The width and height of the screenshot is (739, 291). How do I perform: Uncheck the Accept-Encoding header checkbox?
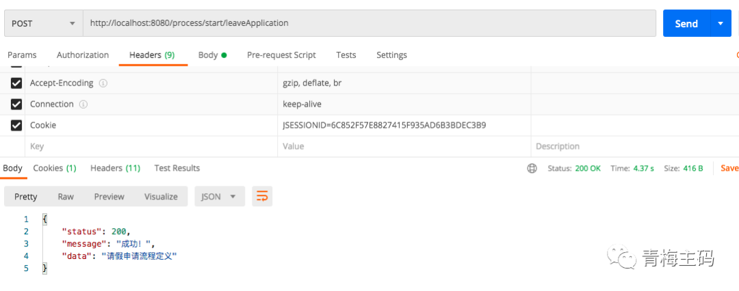(16, 83)
